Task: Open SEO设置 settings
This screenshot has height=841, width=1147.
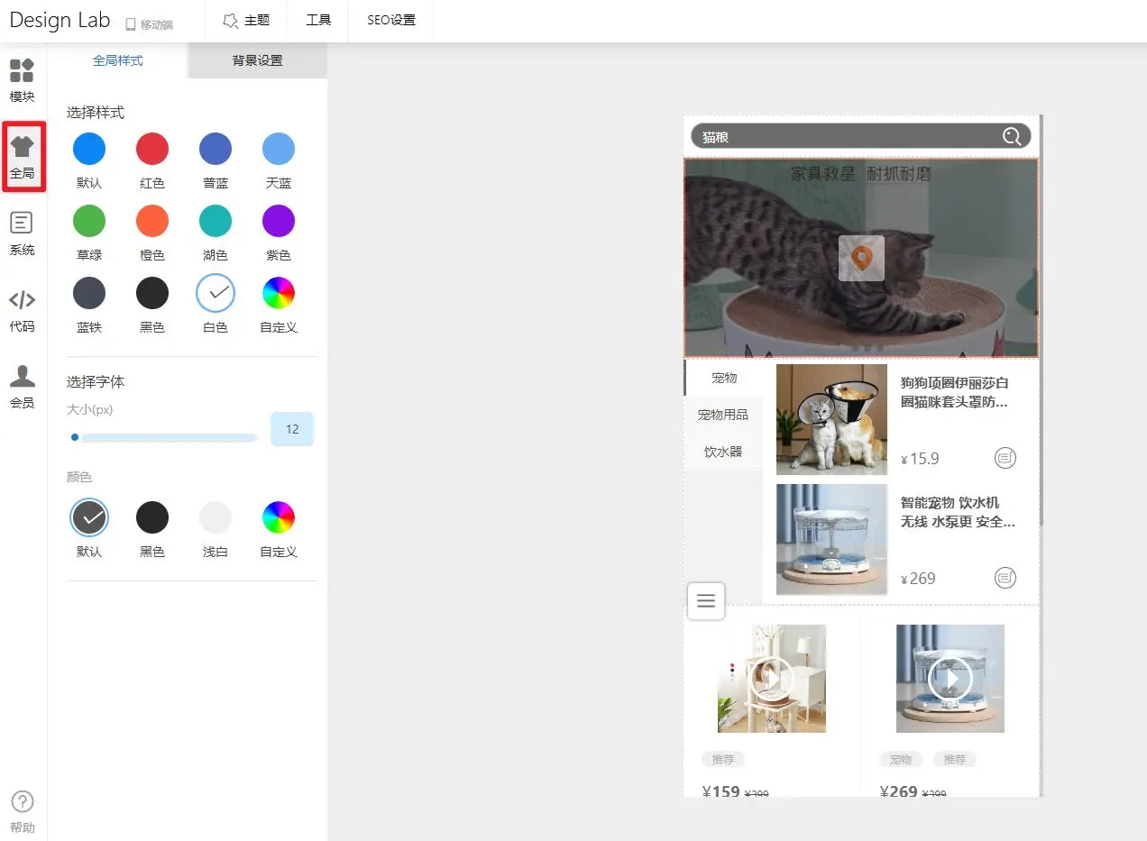Action: [391, 20]
